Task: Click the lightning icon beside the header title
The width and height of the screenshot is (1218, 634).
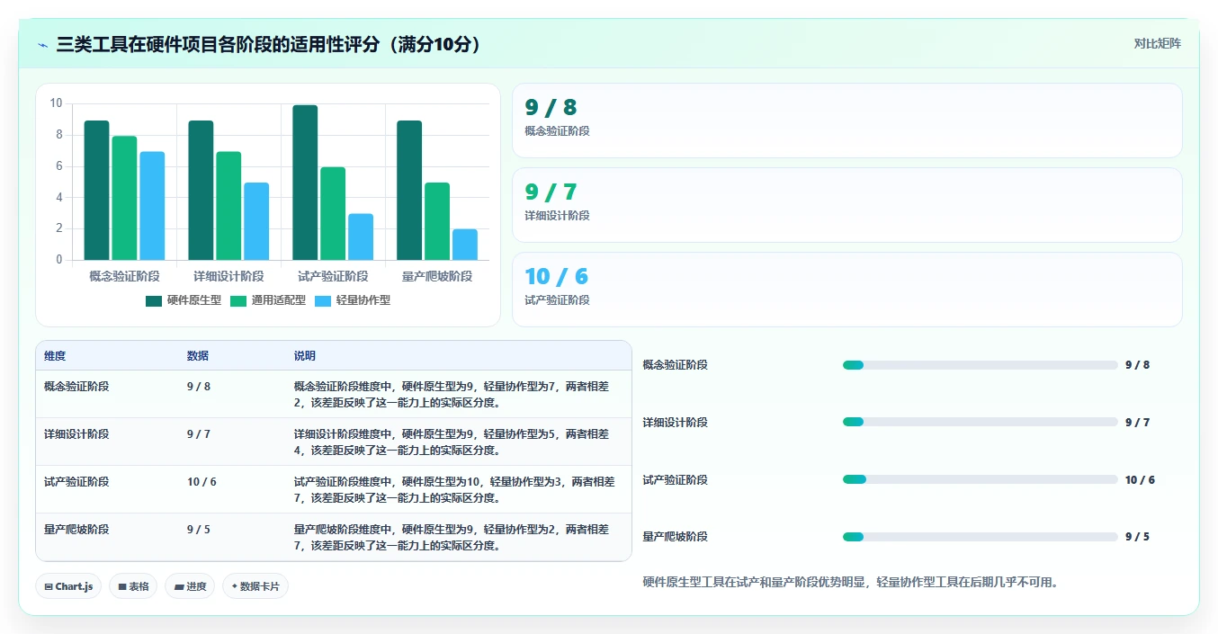Action: pyautogui.click(x=43, y=45)
